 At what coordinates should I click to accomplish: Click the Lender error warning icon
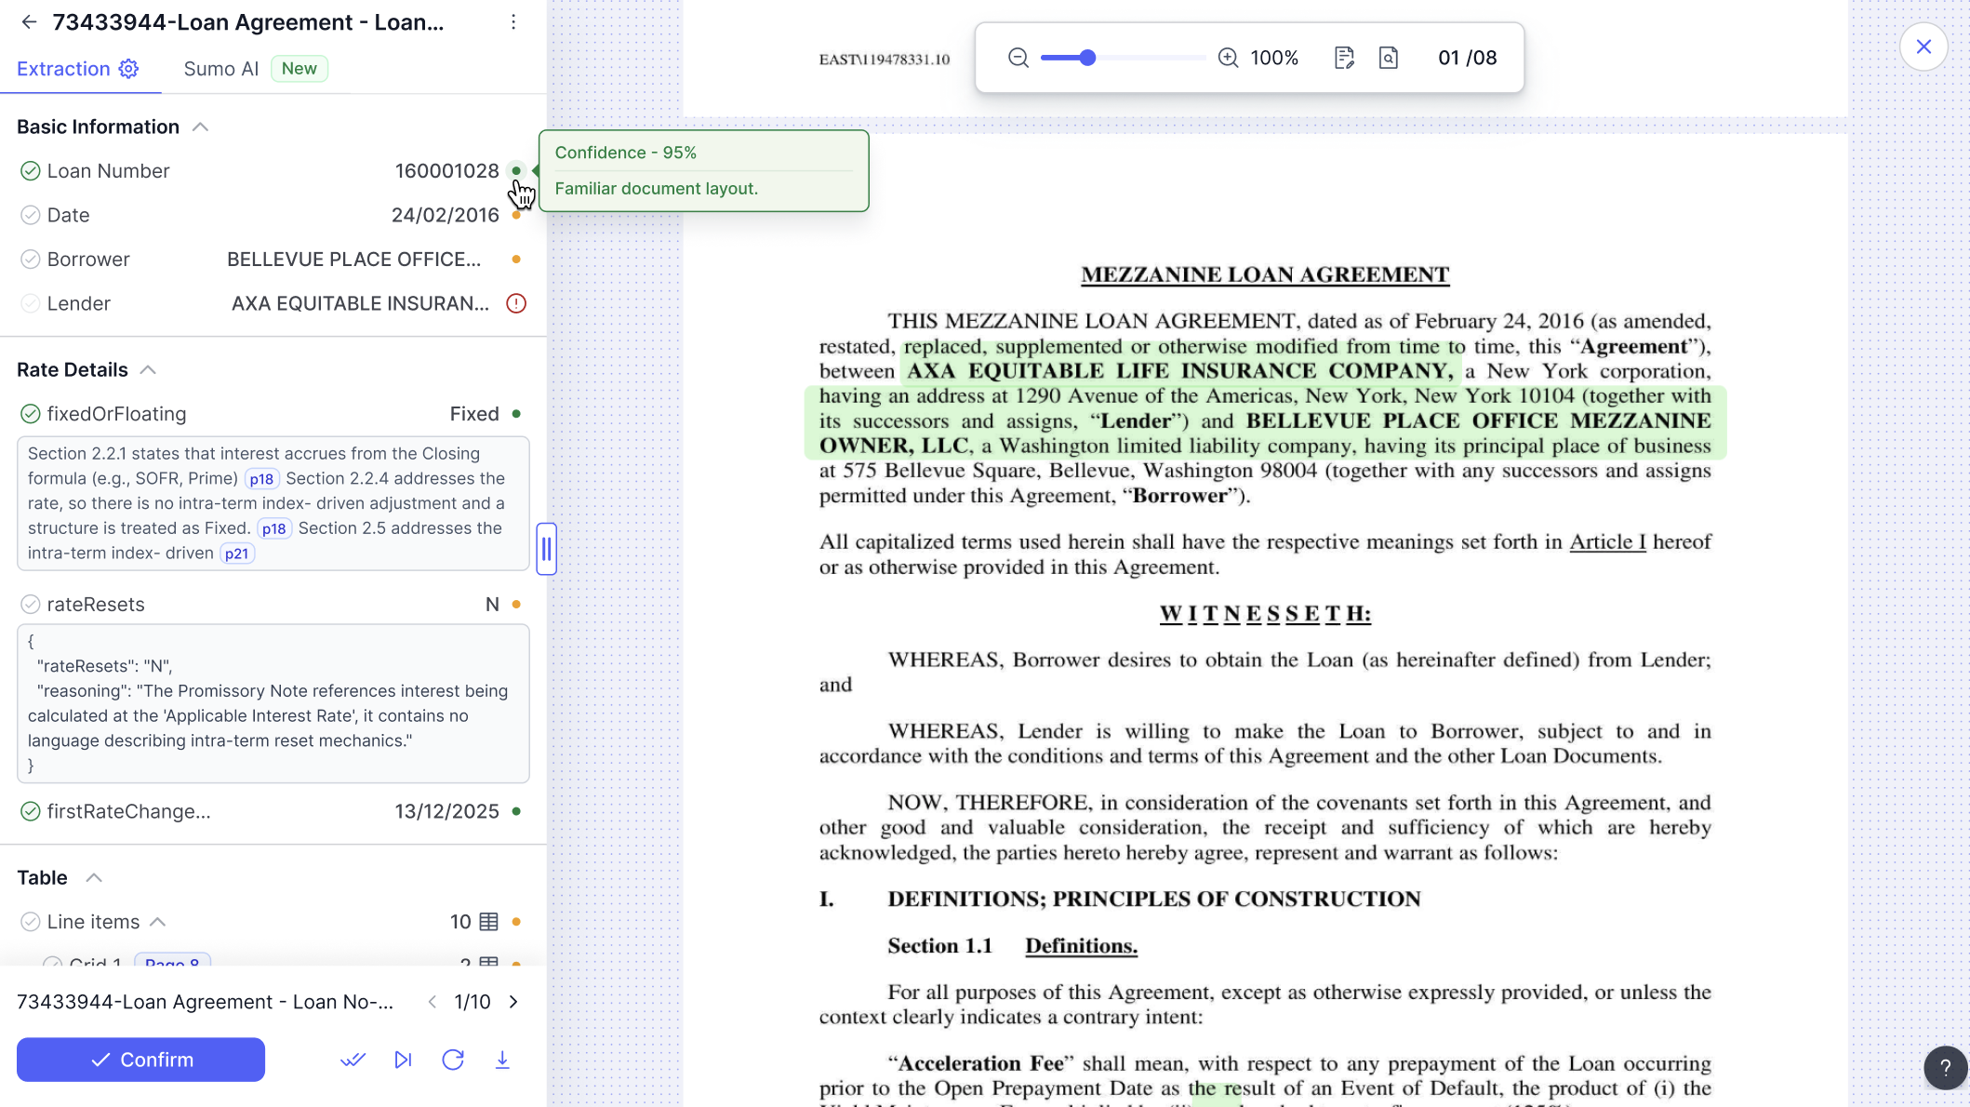click(516, 303)
